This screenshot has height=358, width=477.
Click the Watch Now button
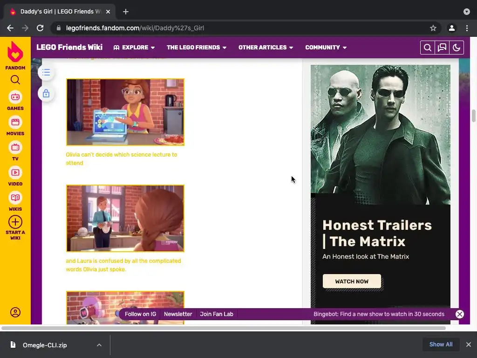352,281
